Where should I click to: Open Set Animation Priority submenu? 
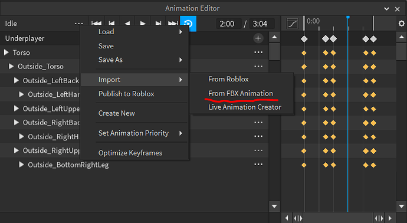pyautogui.click(x=134, y=133)
